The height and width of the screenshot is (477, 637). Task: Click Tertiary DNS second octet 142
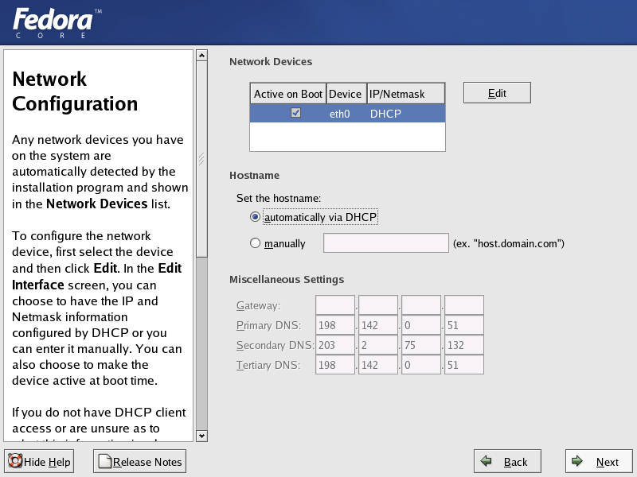point(378,365)
